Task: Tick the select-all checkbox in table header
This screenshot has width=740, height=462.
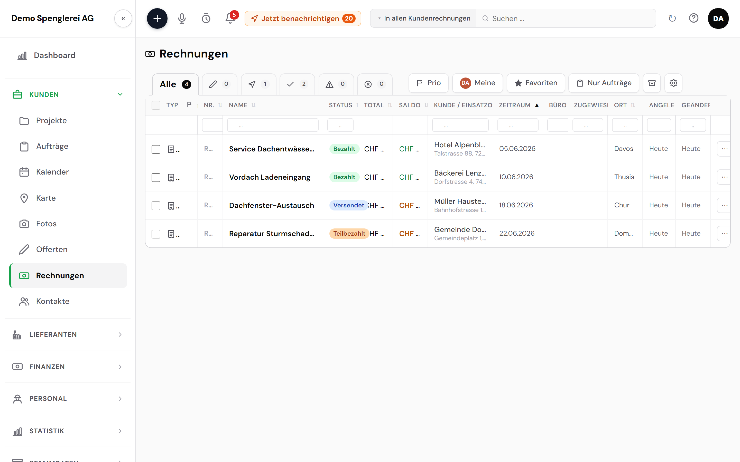Action: tap(156, 105)
